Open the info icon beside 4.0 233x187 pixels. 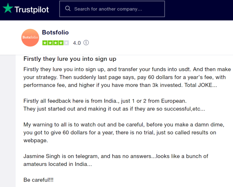point(86,43)
